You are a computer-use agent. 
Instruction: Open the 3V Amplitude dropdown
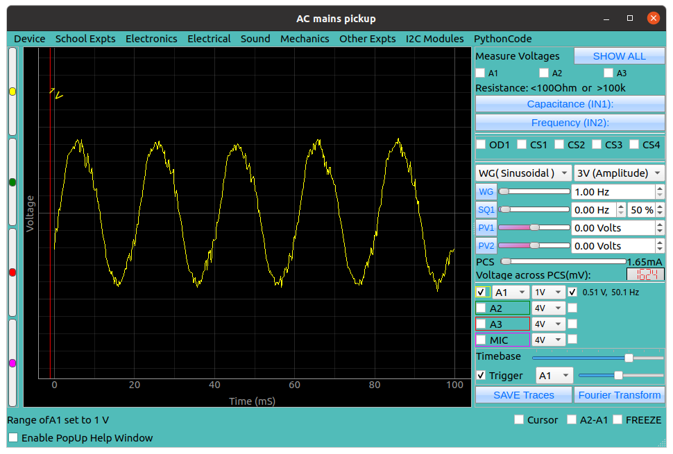pyautogui.click(x=619, y=173)
